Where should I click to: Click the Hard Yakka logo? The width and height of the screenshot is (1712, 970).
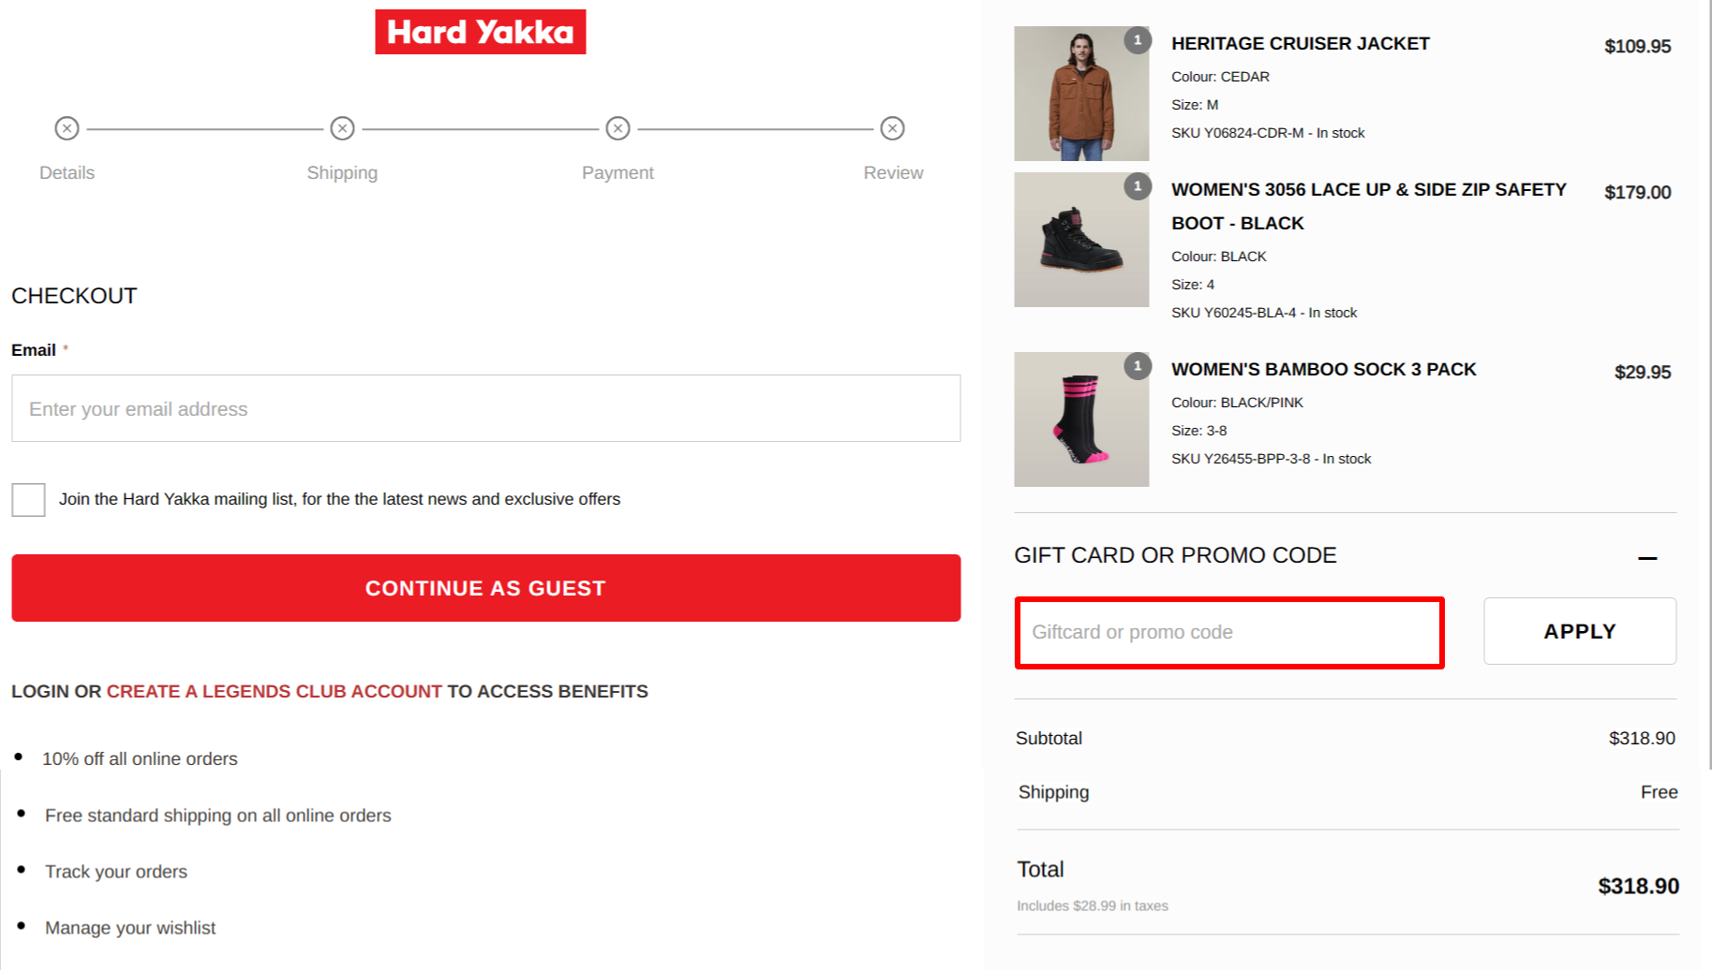click(480, 31)
